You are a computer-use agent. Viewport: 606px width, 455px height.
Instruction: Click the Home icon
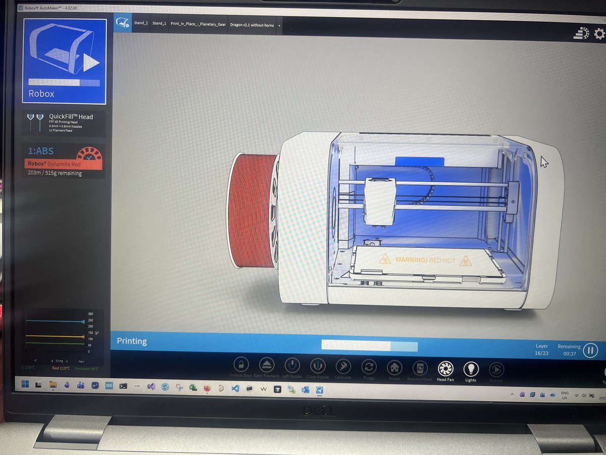click(394, 369)
